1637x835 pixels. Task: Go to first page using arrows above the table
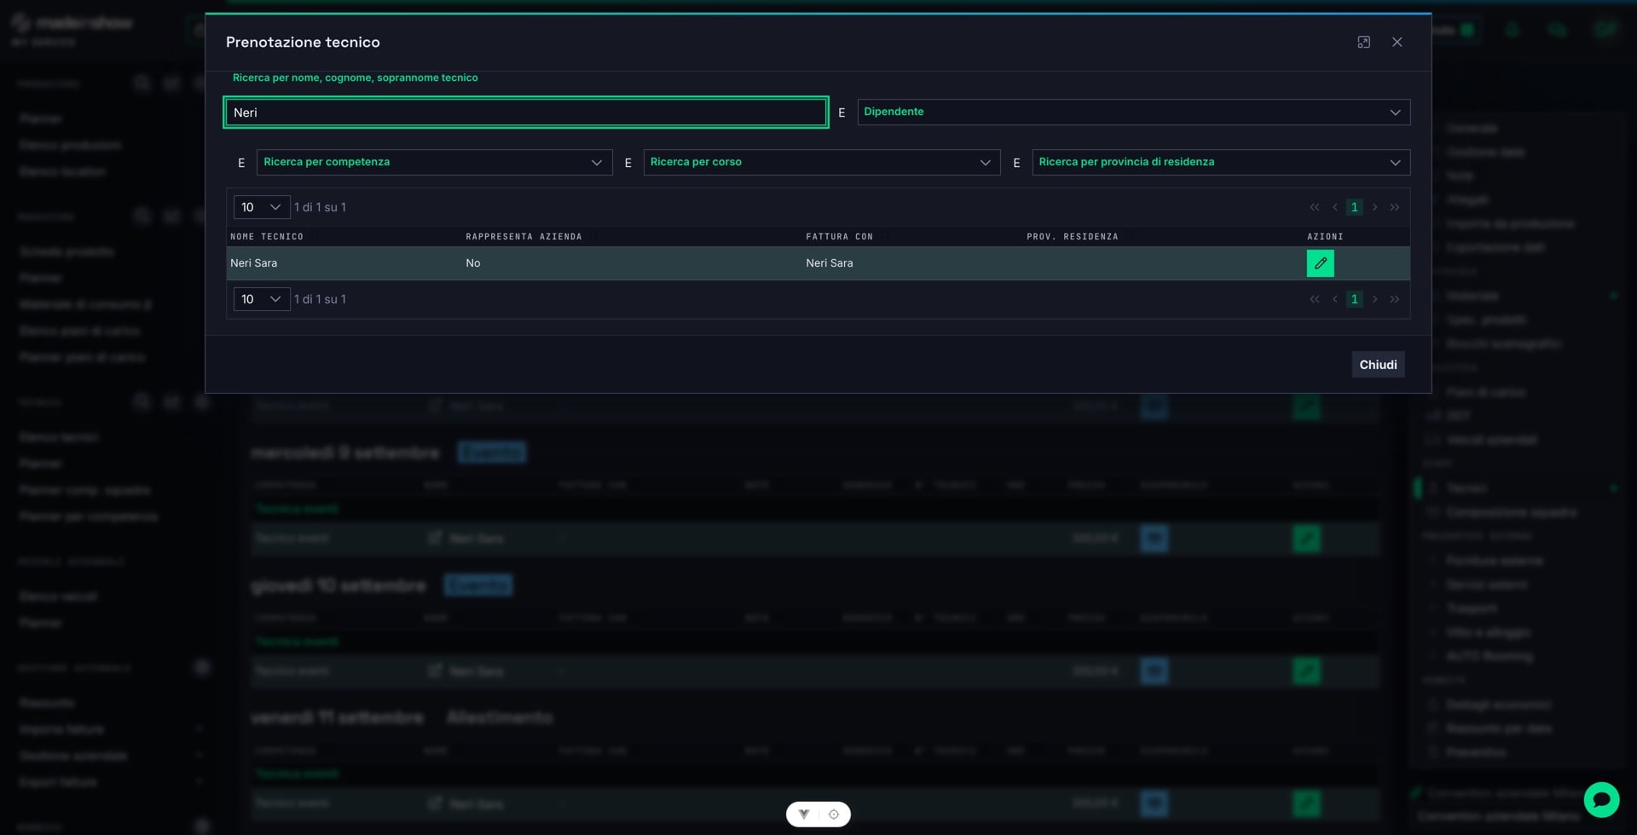(1315, 207)
